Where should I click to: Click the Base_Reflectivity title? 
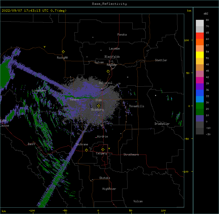109,4
